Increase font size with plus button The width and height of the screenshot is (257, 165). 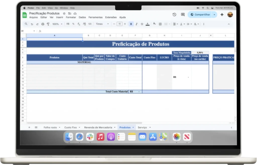(125, 24)
